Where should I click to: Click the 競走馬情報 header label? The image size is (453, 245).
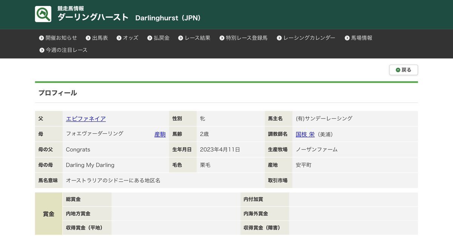tap(71, 8)
